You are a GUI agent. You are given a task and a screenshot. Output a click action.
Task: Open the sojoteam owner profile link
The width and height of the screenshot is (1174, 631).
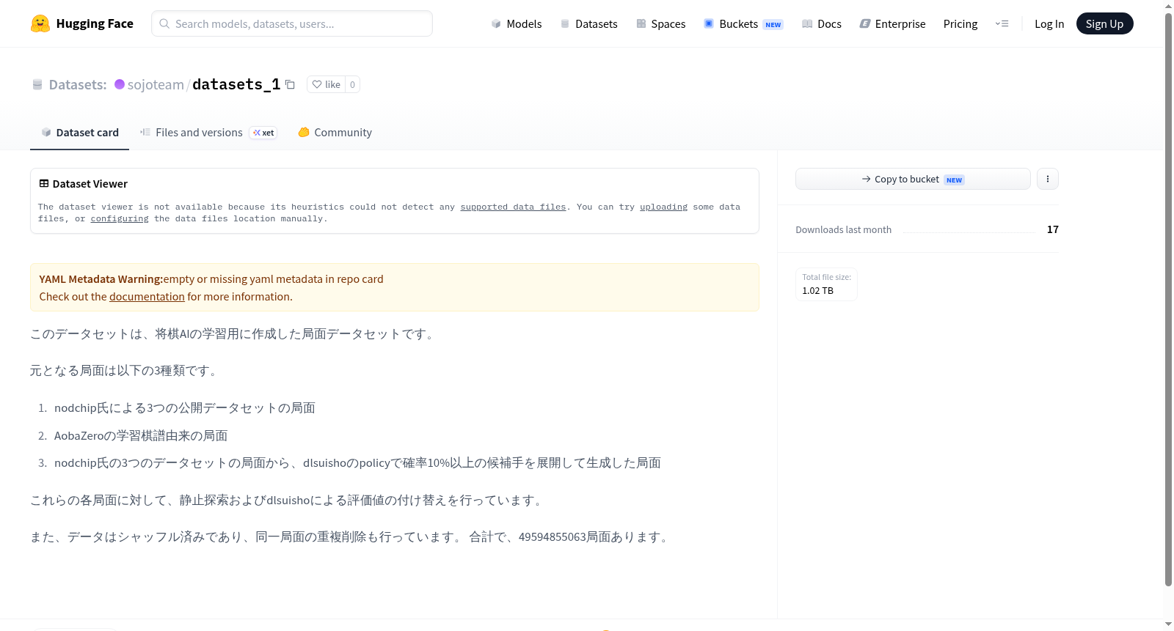pyautogui.click(x=156, y=84)
